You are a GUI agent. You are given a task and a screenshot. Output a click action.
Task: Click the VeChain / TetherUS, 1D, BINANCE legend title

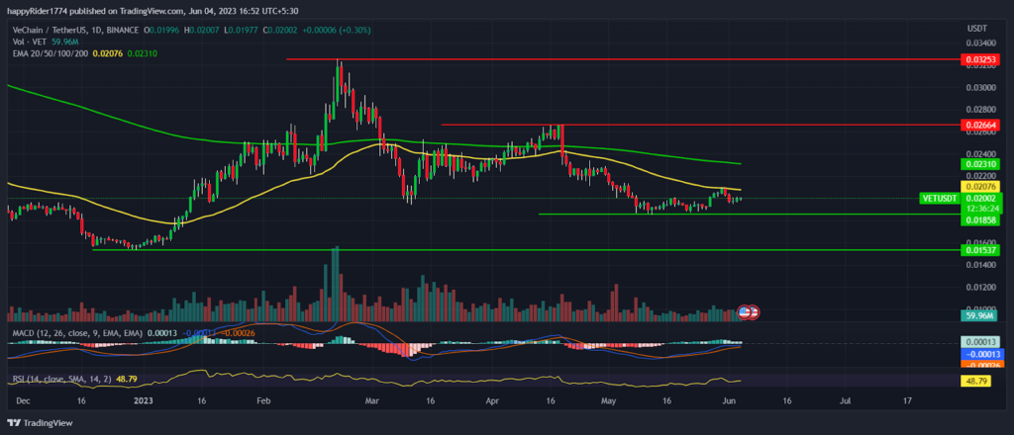pyautogui.click(x=74, y=31)
